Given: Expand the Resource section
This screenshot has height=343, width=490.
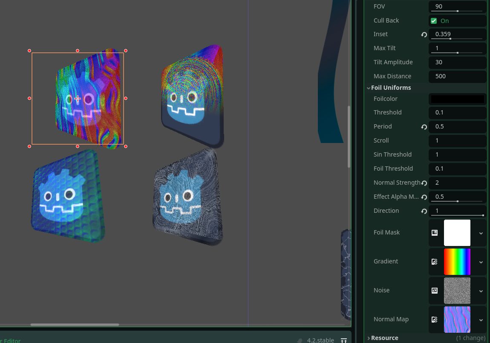Looking at the screenshot, I should point(369,338).
